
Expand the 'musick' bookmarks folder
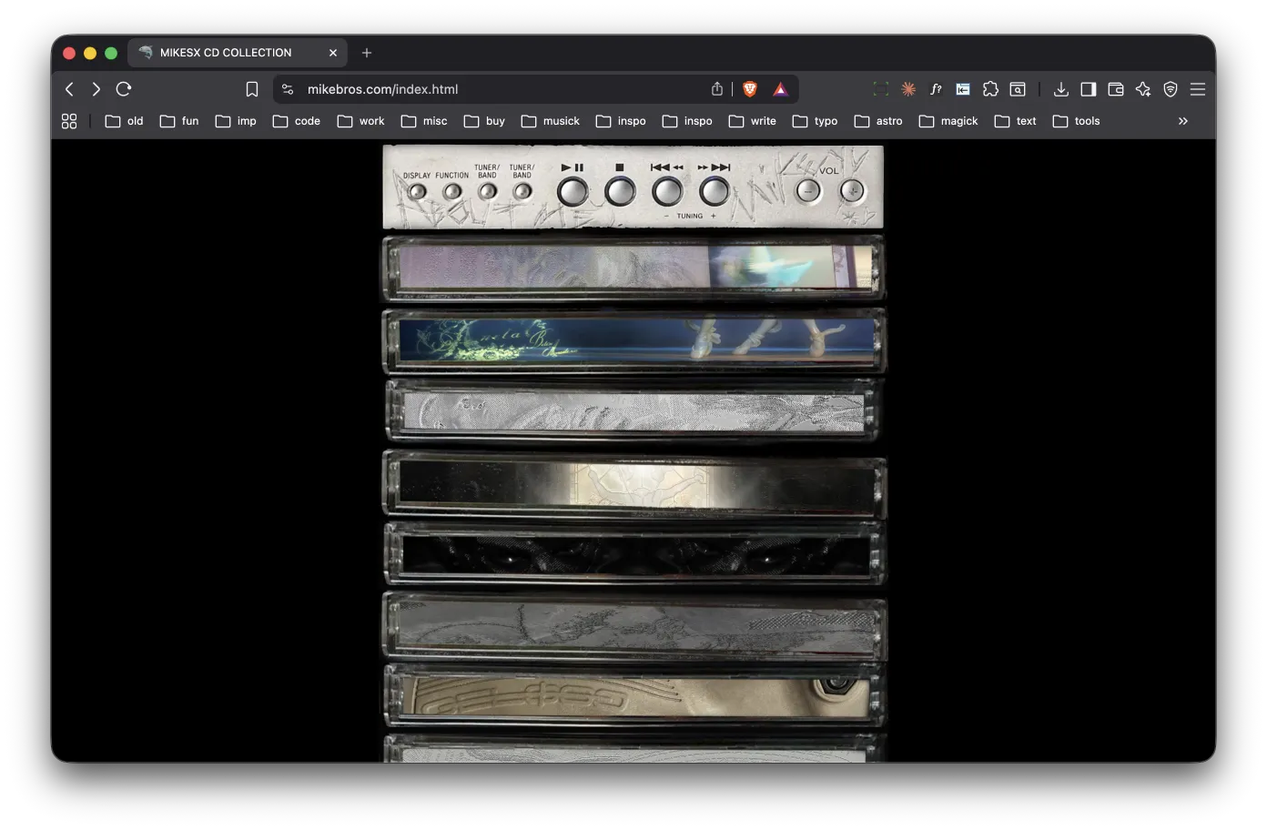(551, 121)
